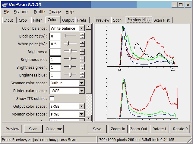This screenshot has height=144, width=193.
Task: Increase Brightness red with up arrow
Action: [82, 58]
